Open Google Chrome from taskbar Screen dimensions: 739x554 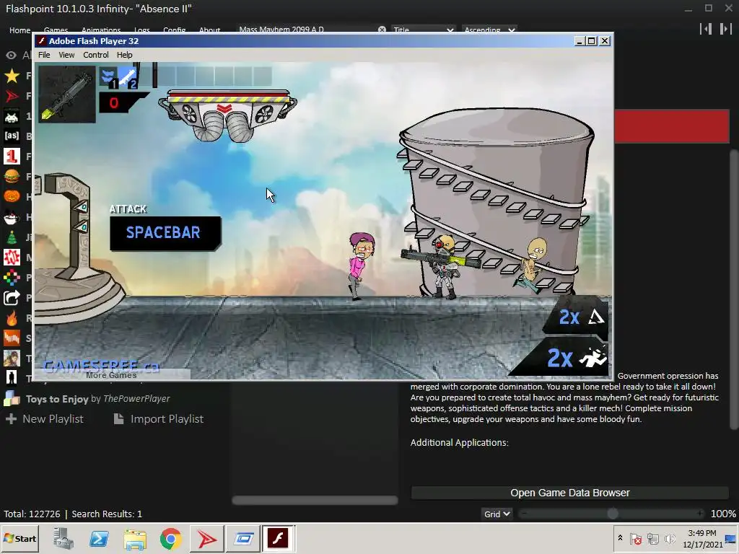coord(170,538)
